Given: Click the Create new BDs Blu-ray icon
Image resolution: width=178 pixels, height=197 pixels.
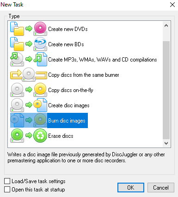Looking at the screenshot, I should pyautogui.click(x=40, y=44).
